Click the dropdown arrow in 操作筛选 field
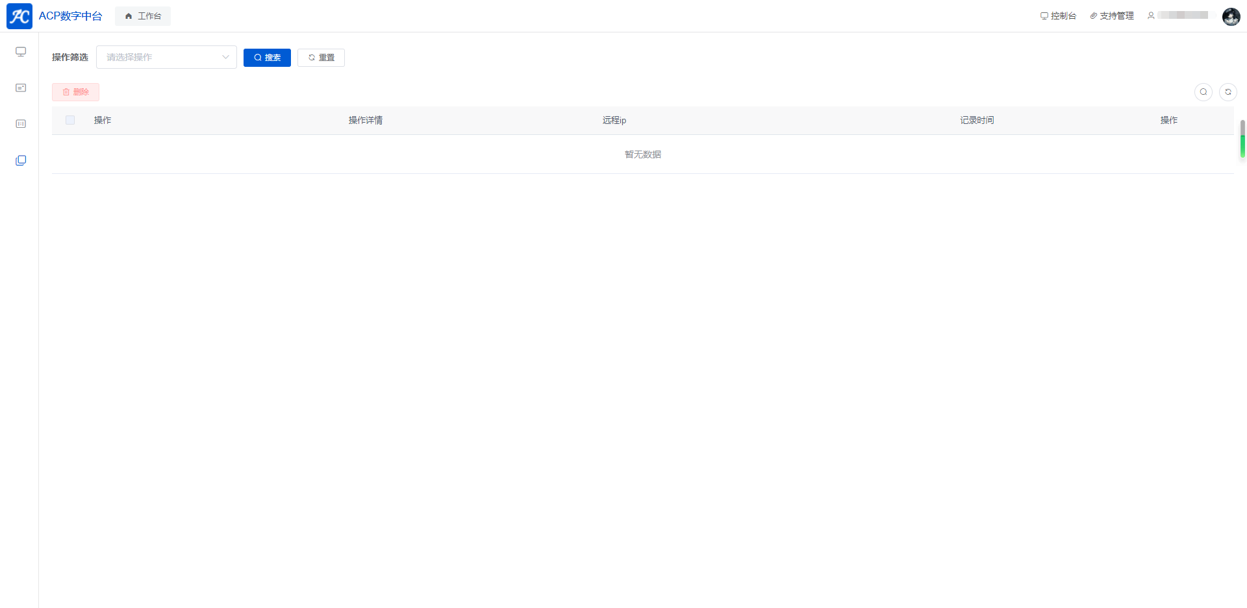Viewport: 1247px width, 608px height. coord(225,57)
